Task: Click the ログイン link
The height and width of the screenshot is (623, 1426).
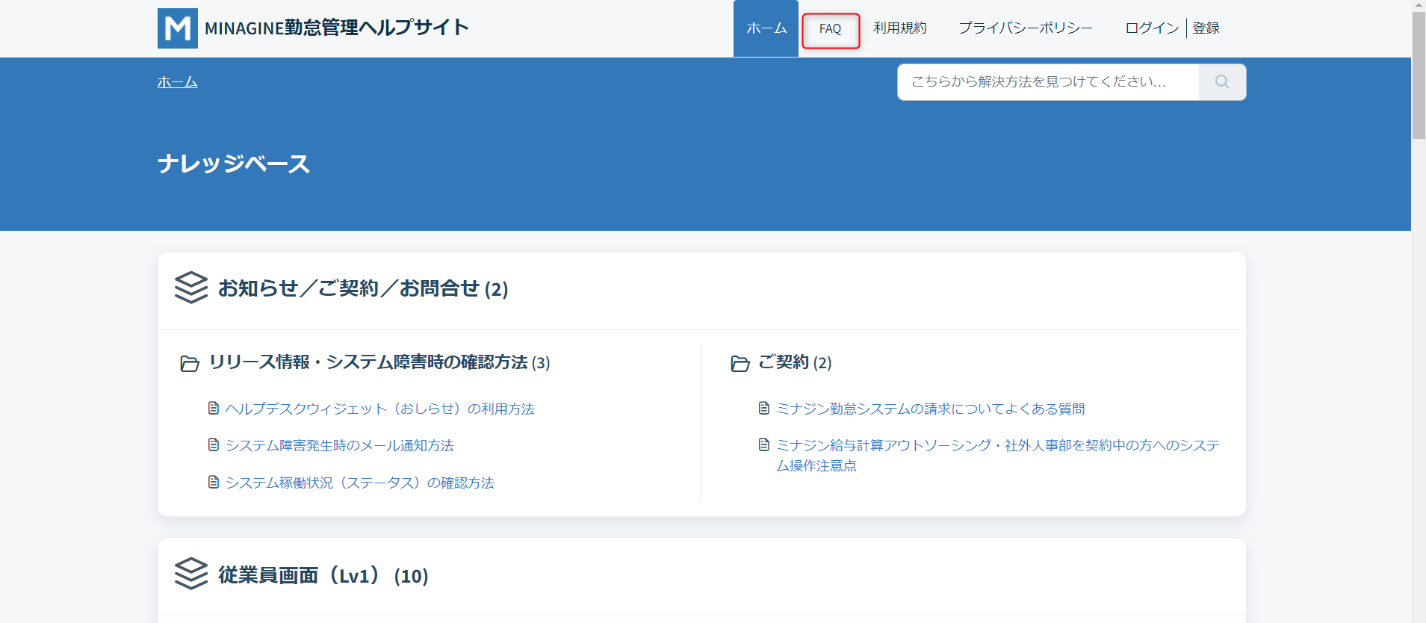Action: tap(1152, 28)
